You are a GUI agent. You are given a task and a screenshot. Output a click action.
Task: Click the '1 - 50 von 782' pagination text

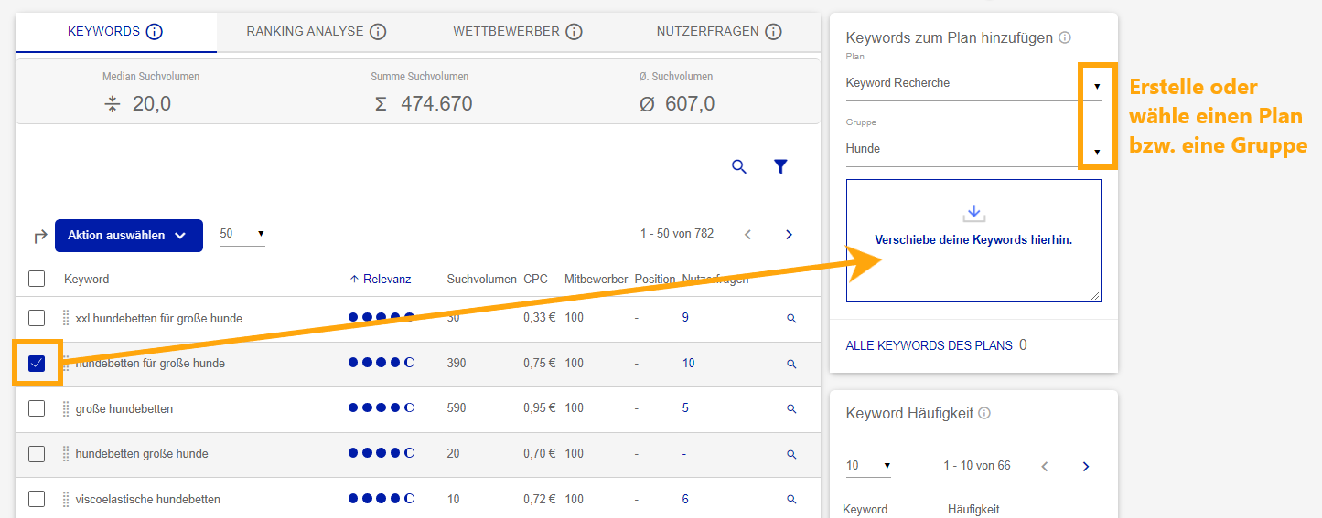[677, 234]
